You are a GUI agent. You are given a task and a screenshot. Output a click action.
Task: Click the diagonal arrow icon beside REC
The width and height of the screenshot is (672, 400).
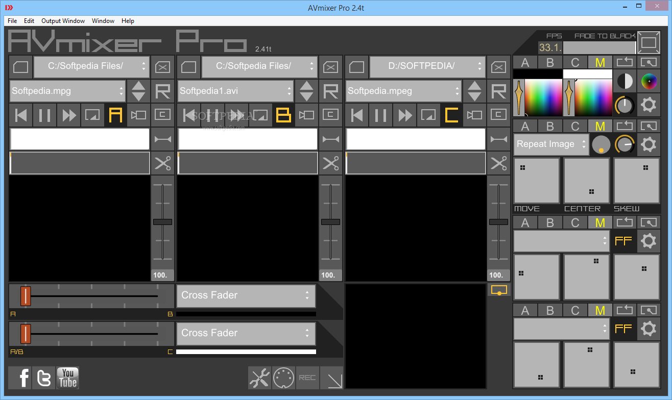coord(332,378)
